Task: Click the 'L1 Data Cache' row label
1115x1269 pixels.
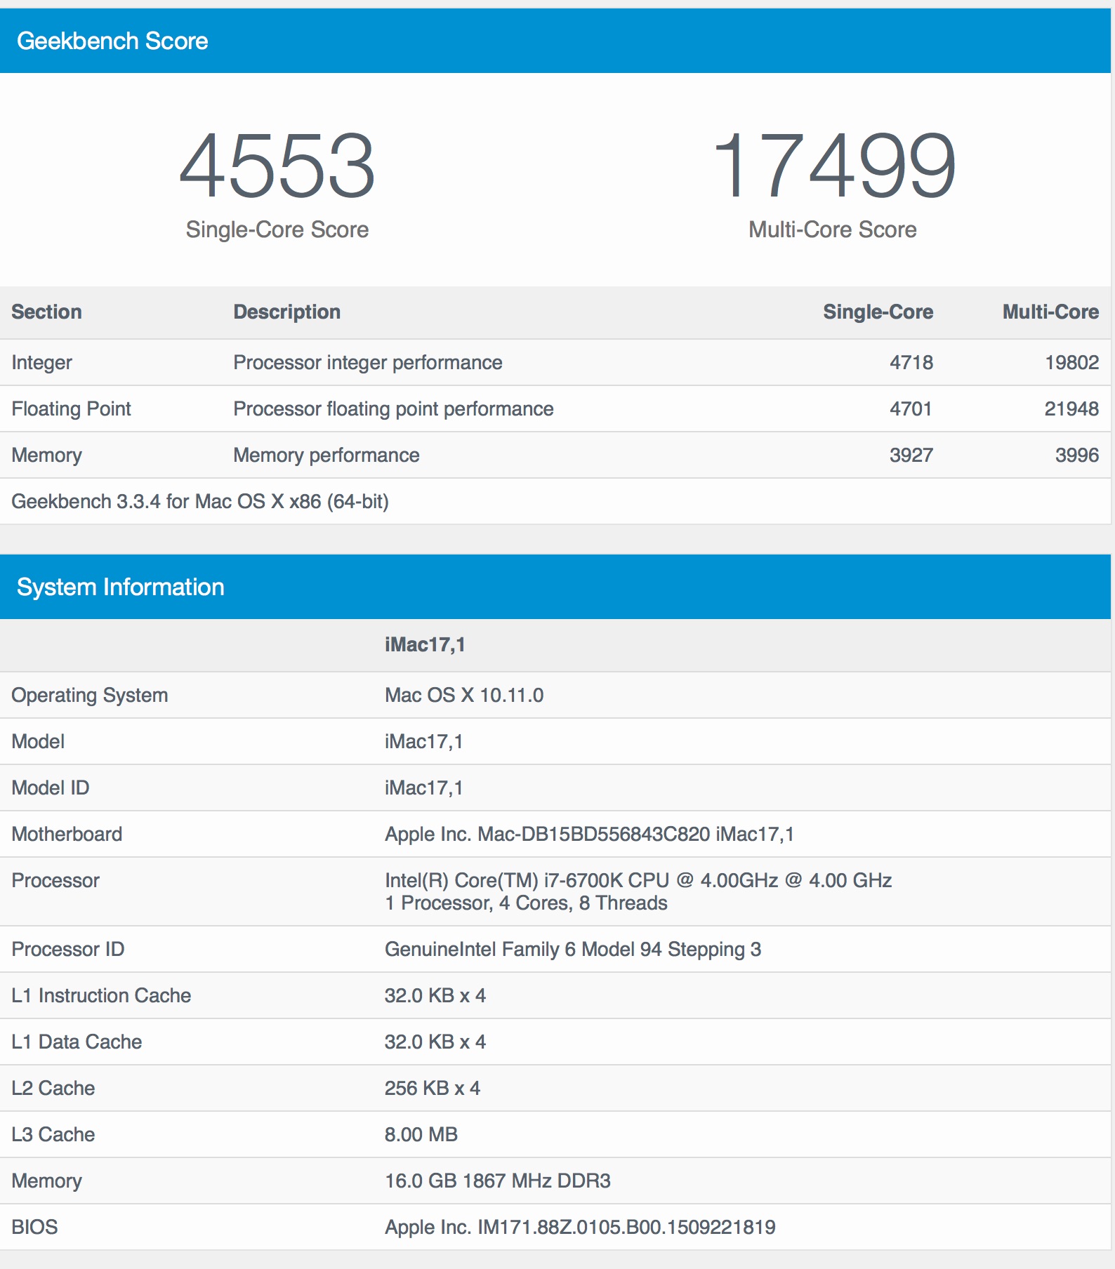Action: (x=77, y=1042)
